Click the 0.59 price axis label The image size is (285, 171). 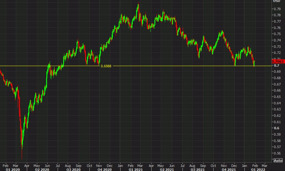277,134
